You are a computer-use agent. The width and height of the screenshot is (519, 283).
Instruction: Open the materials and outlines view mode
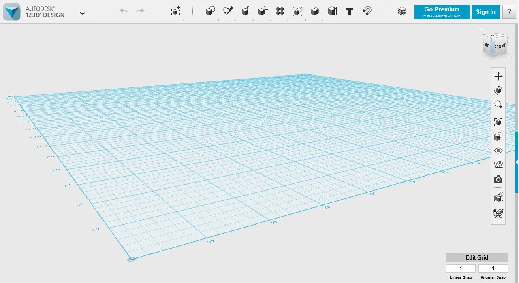tap(498, 136)
